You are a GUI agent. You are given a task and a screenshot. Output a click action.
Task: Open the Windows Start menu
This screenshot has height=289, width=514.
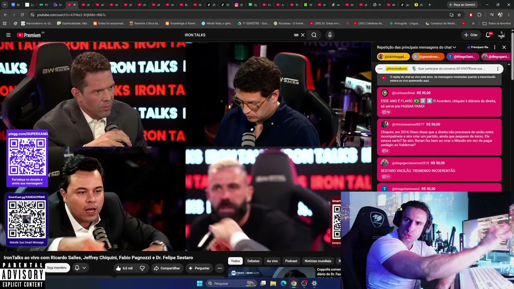coord(200,283)
